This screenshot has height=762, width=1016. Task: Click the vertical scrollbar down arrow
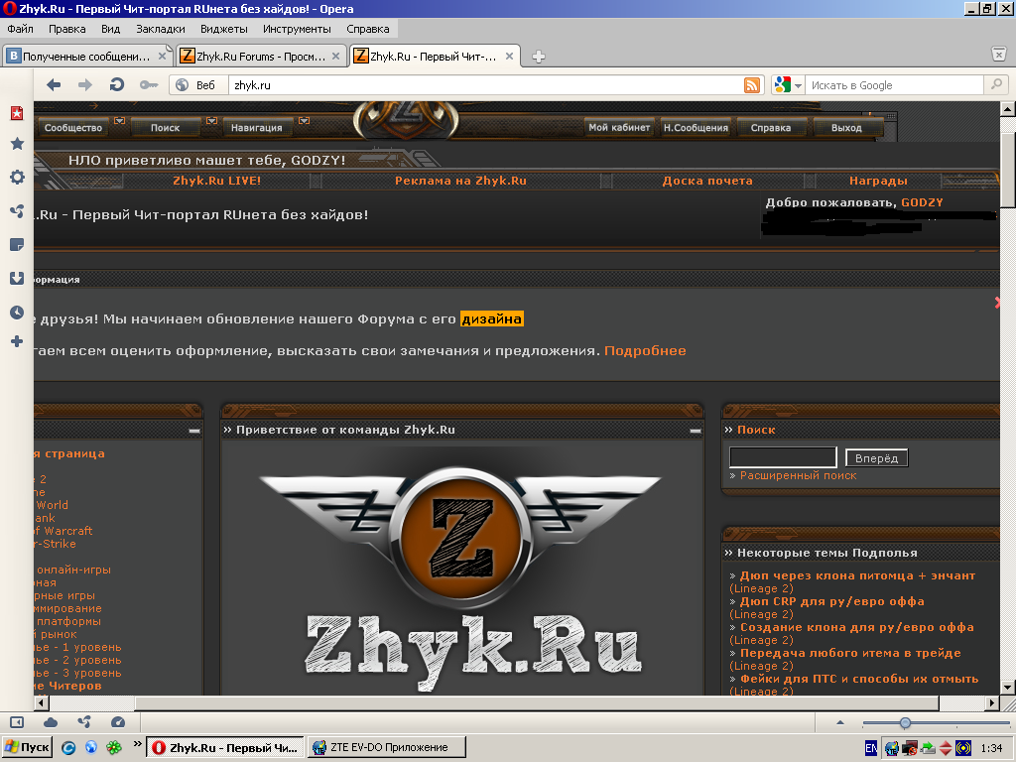point(1008,687)
